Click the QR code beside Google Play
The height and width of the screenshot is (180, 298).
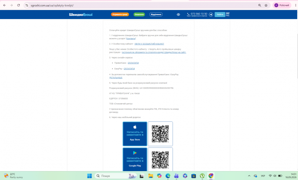point(160,160)
